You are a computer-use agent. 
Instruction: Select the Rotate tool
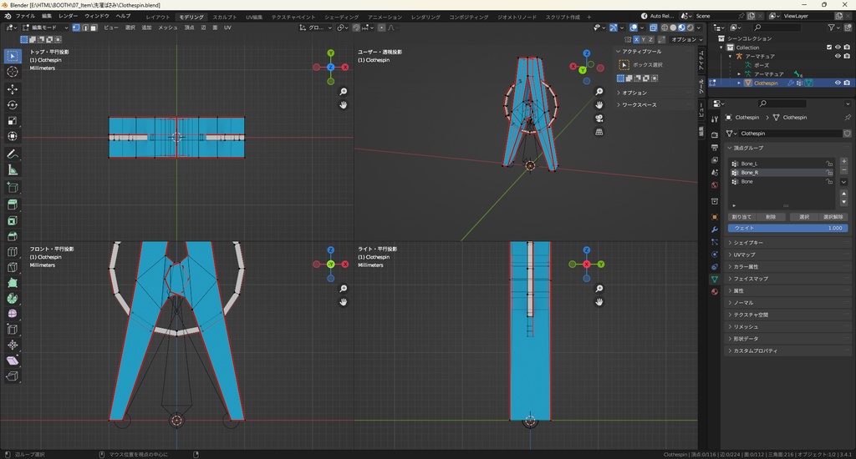coord(13,105)
